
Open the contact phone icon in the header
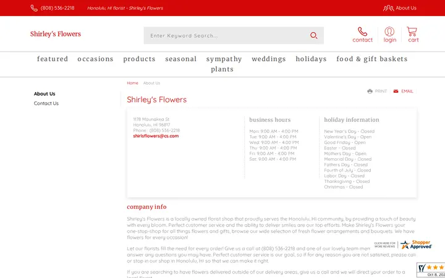[362, 32]
